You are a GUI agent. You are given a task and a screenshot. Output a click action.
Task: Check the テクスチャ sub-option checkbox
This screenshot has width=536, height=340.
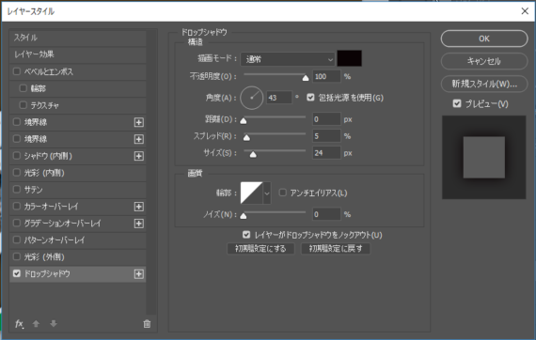click(x=23, y=105)
